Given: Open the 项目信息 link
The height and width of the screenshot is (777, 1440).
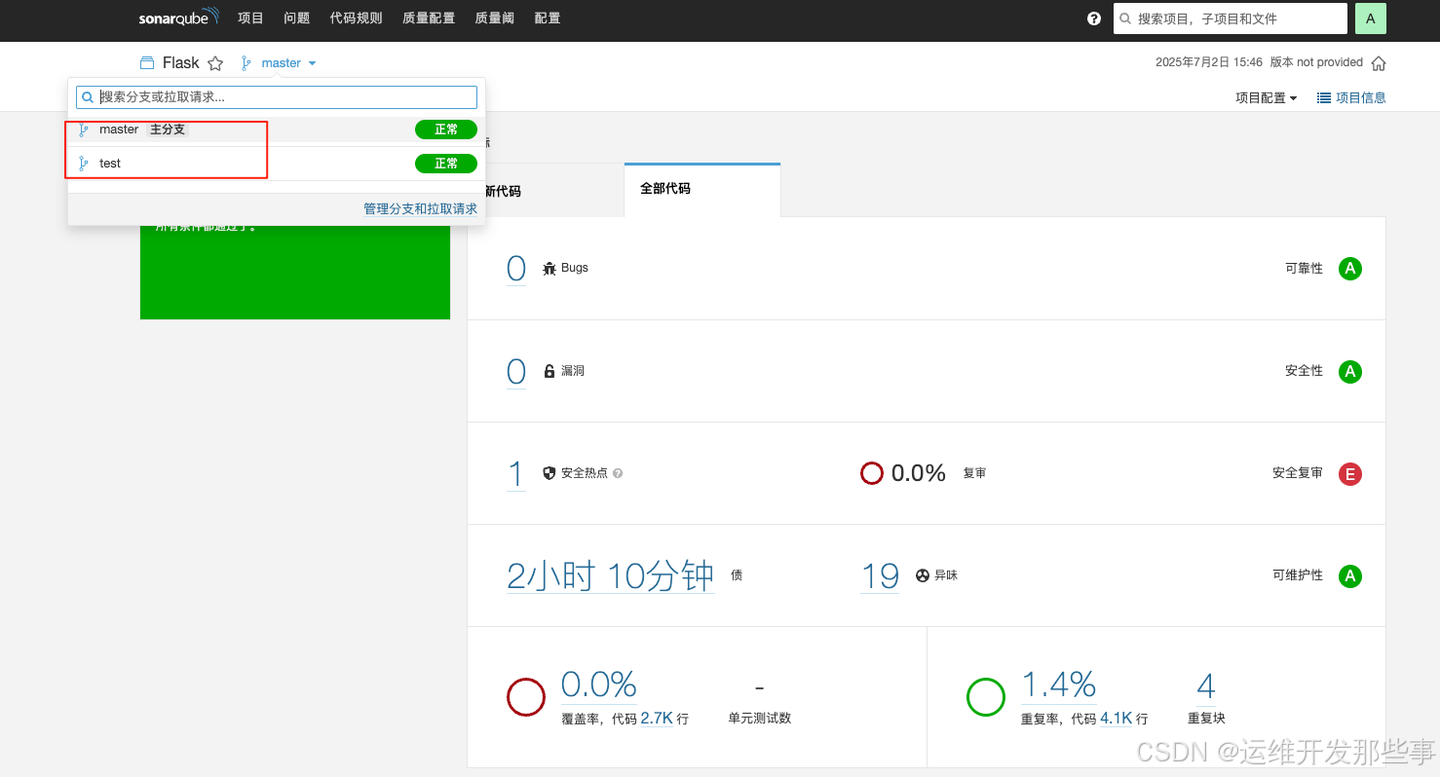Looking at the screenshot, I should [1351, 97].
